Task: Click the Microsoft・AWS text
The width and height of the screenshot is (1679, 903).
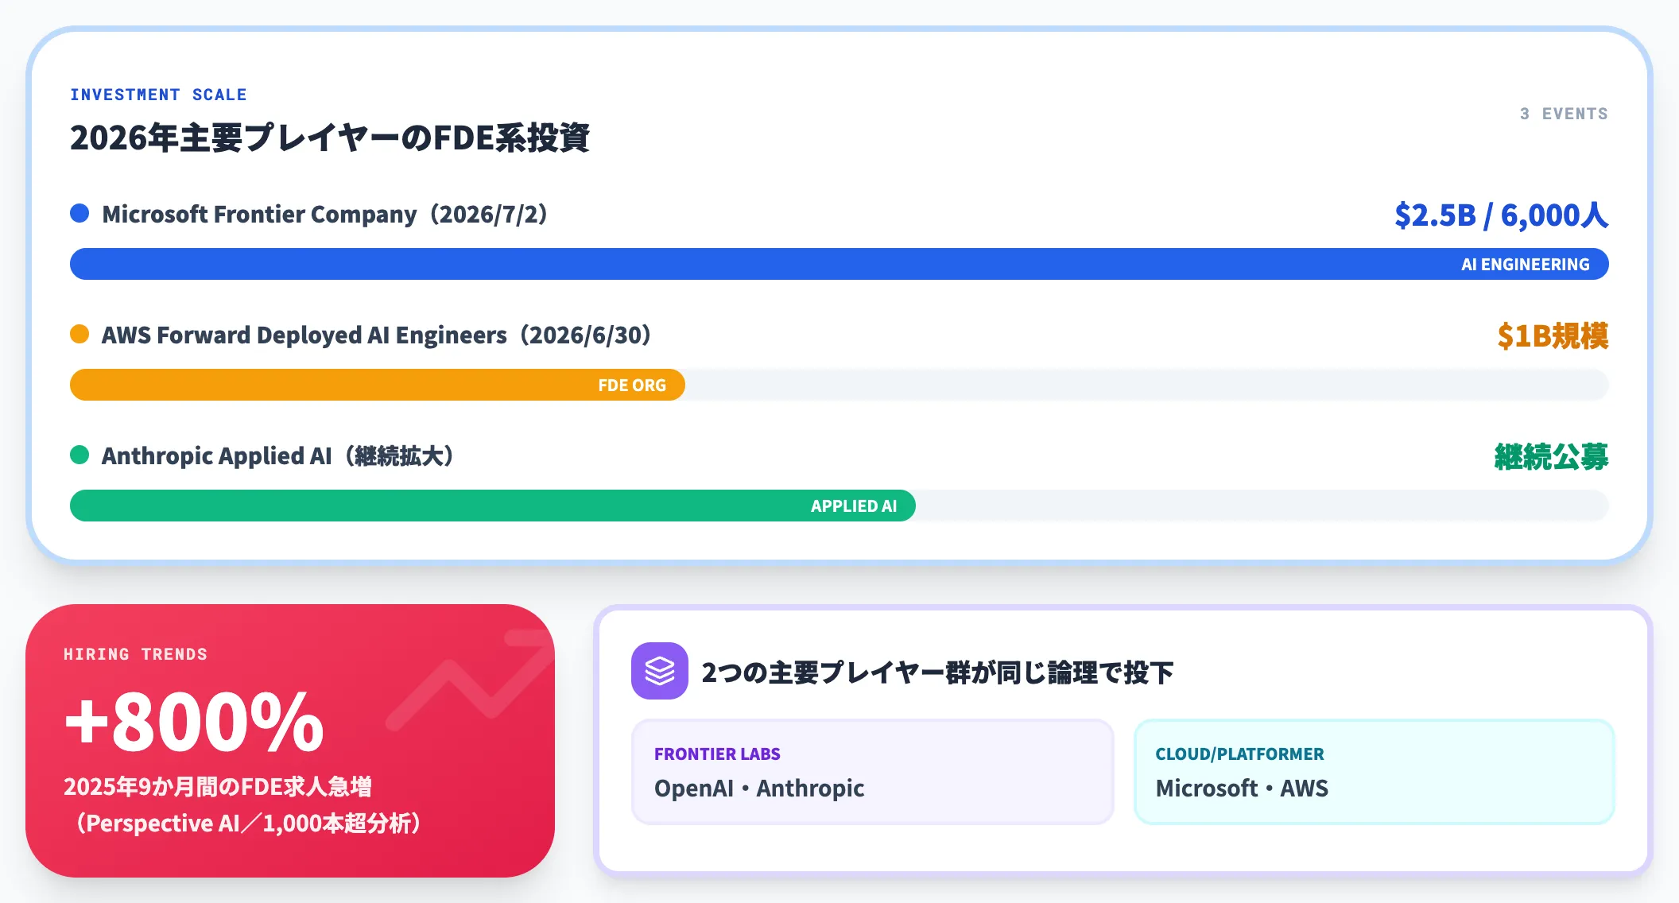Action: pos(1242,788)
